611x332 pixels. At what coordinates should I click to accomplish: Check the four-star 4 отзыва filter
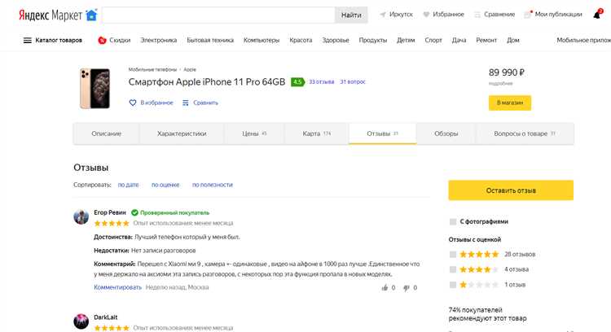(453, 269)
